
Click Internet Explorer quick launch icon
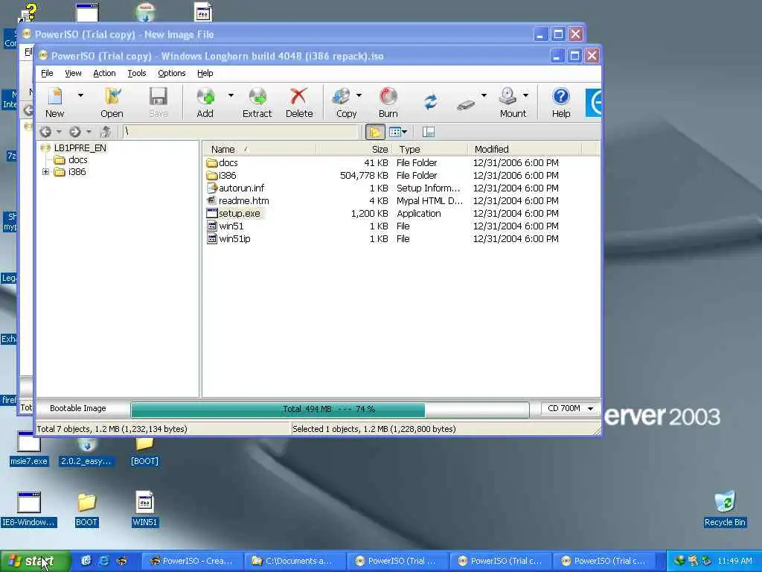click(104, 562)
